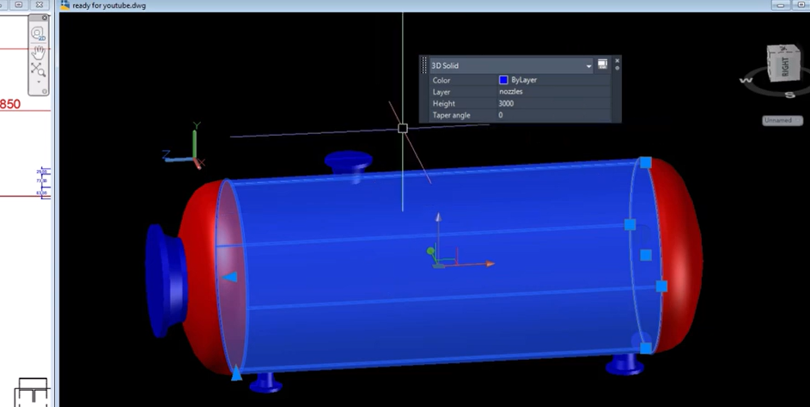Screen dimensions: 810x407
Task: Click the blue ByLayer color swatch
Action: coord(503,80)
